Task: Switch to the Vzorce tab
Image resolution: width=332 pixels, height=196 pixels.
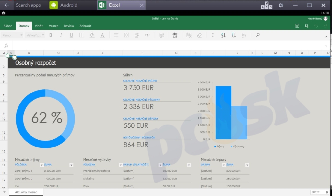Action: pyautogui.click(x=53, y=26)
